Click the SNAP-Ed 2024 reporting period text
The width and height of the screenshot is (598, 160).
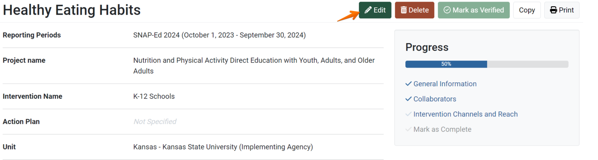pyautogui.click(x=219, y=35)
